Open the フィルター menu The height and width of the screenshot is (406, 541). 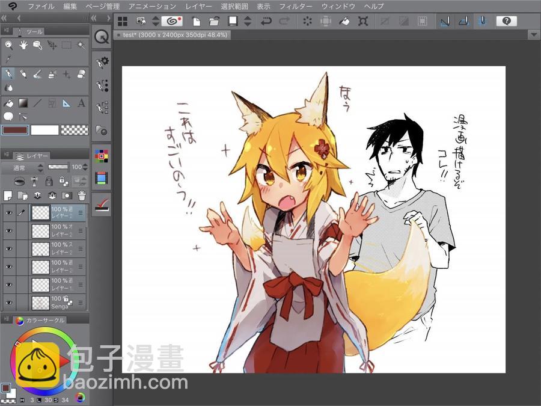(x=295, y=6)
